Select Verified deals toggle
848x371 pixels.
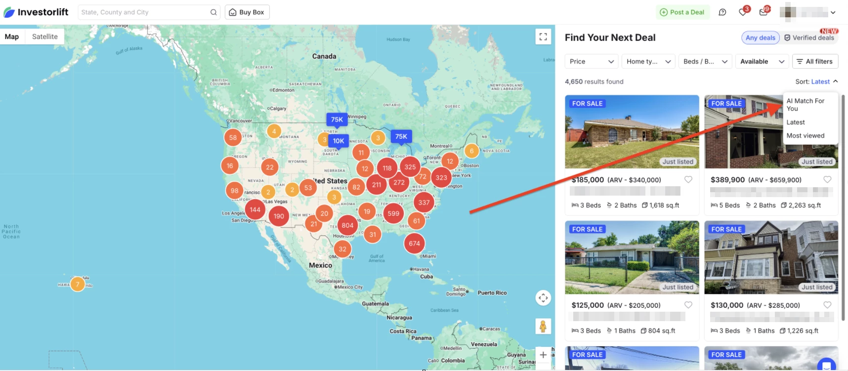[809, 38]
